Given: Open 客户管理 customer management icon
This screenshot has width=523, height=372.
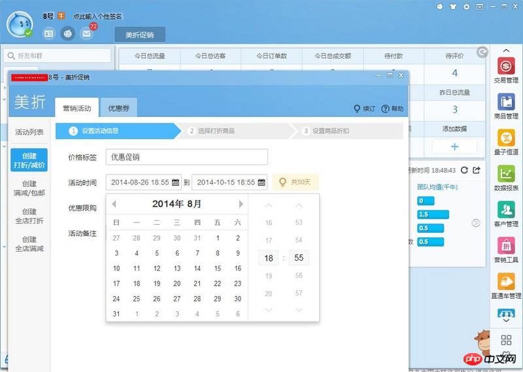Looking at the screenshot, I should 506,209.
